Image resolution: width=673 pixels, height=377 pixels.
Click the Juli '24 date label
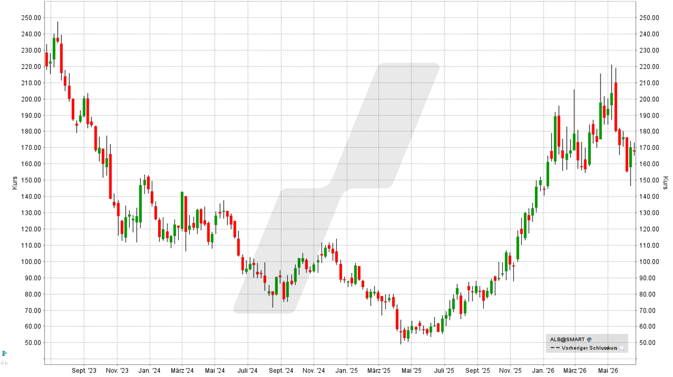pos(247,370)
